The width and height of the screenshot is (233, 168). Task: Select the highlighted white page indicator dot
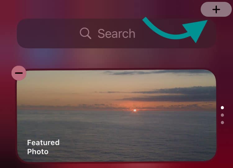222,108
